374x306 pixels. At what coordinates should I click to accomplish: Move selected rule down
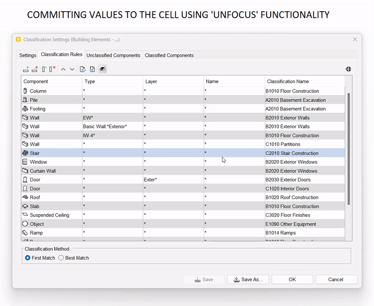point(72,69)
